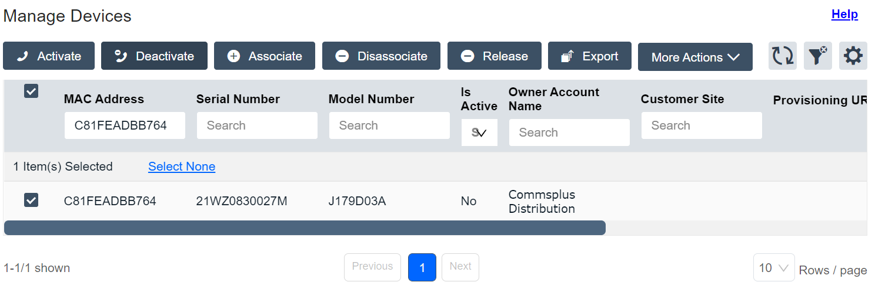Open the Is Active filter dropdown
875x282 pixels.
pos(479,132)
